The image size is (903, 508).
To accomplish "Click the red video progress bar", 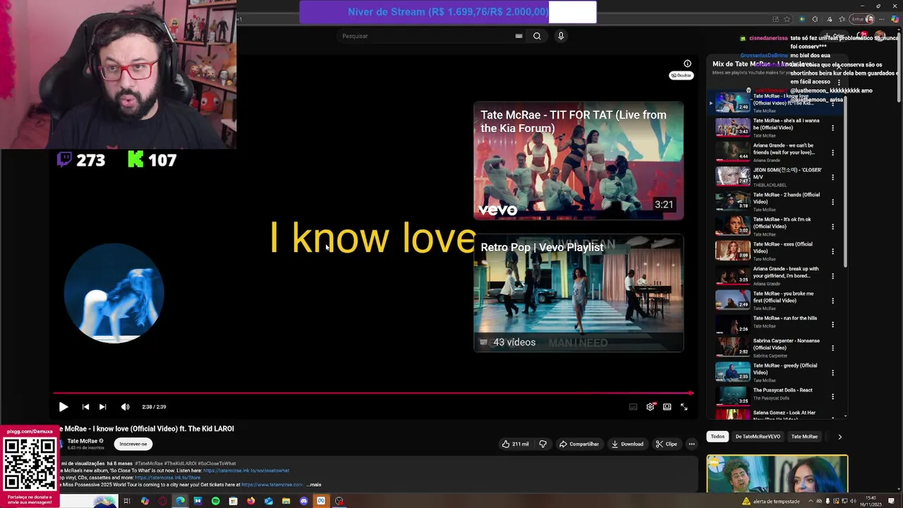I will (x=373, y=393).
